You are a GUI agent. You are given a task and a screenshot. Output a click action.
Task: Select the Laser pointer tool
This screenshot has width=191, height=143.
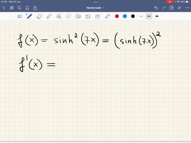coord(107,16)
